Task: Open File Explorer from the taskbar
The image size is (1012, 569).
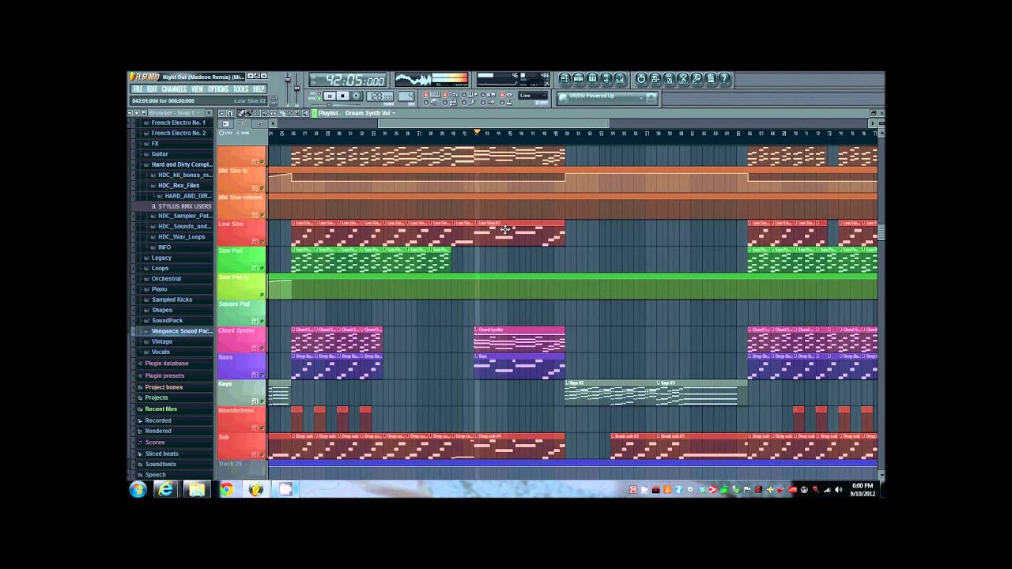Action: click(x=196, y=490)
